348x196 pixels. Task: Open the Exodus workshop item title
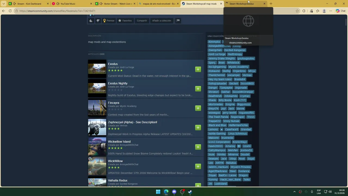[113, 64]
